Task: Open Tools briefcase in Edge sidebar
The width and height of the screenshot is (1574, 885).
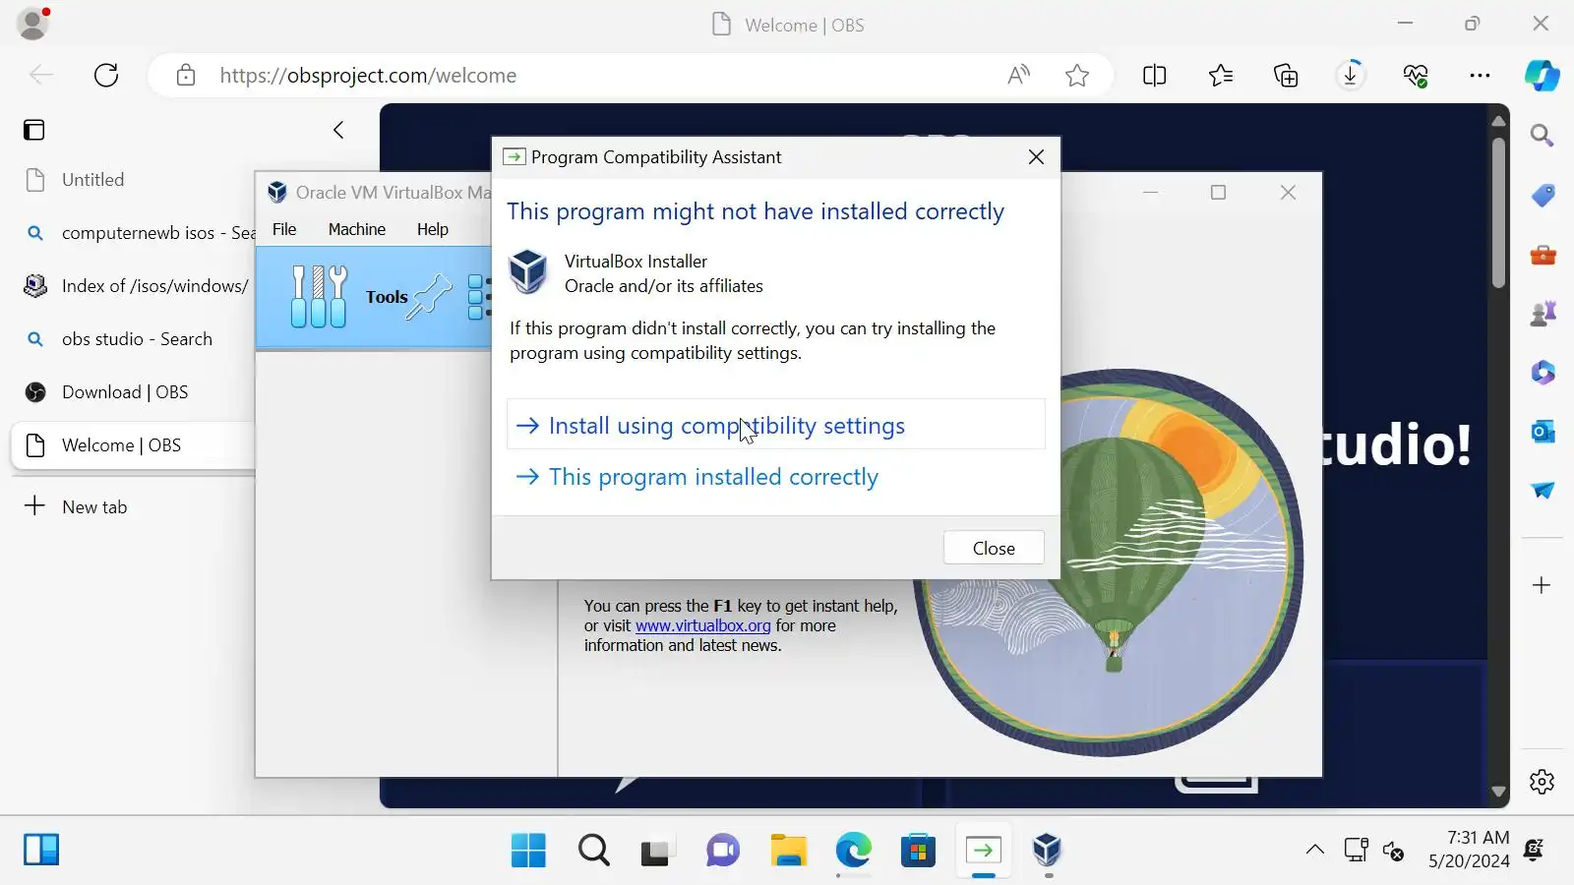Action: 1543,255
